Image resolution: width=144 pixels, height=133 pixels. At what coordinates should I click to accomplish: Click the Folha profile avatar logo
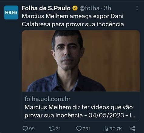tap(11, 12)
